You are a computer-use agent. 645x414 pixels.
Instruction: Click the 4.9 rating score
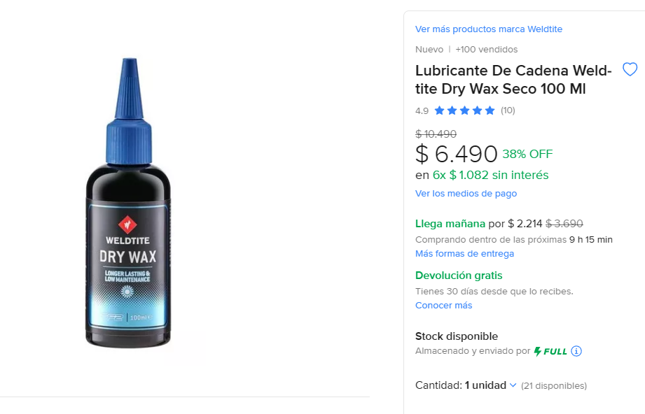coord(422,111)
